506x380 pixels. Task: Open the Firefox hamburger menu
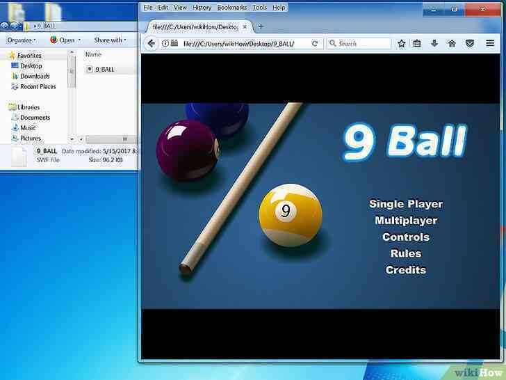click(490, 43)
